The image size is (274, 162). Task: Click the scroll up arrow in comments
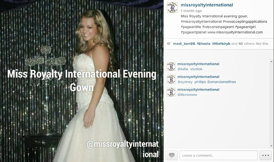[x=271, y=61]
